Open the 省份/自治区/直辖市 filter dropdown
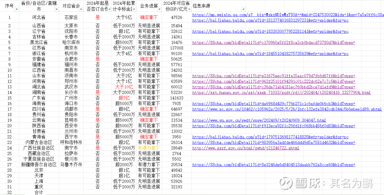384x195 pixels. pyautogui.click(x=57, y=9)
